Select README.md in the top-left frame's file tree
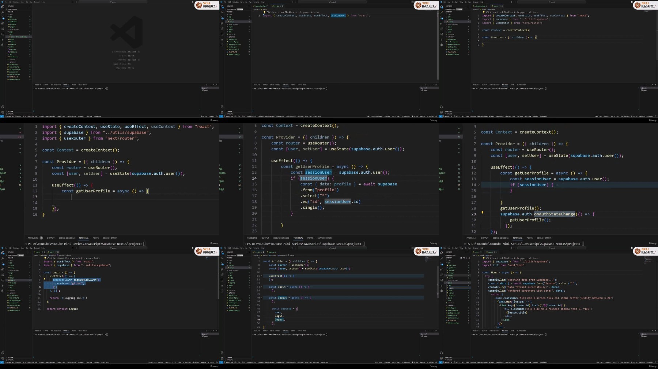 point(14,77)
